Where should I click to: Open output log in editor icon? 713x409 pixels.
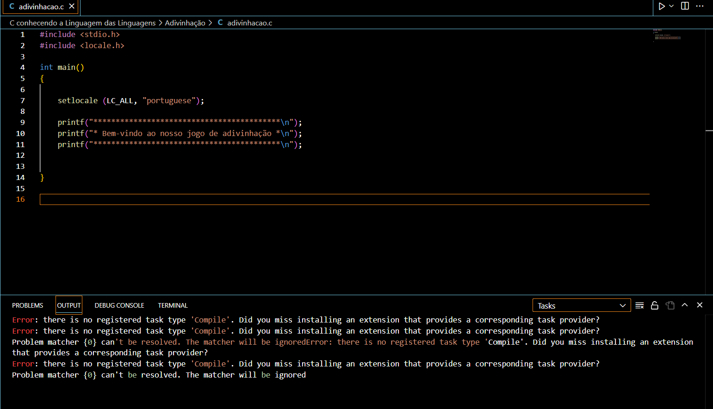[670, 305]
